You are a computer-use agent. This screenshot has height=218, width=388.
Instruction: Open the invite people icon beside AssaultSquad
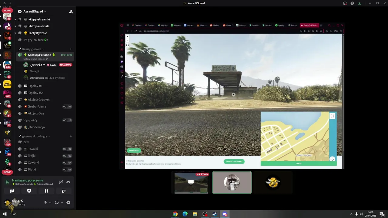(71, 12)
